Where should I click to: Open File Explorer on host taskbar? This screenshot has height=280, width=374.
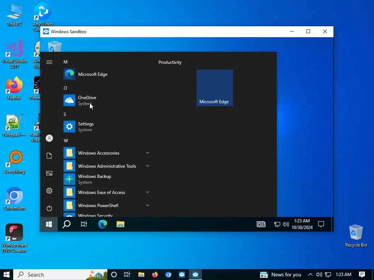(141, 275)
